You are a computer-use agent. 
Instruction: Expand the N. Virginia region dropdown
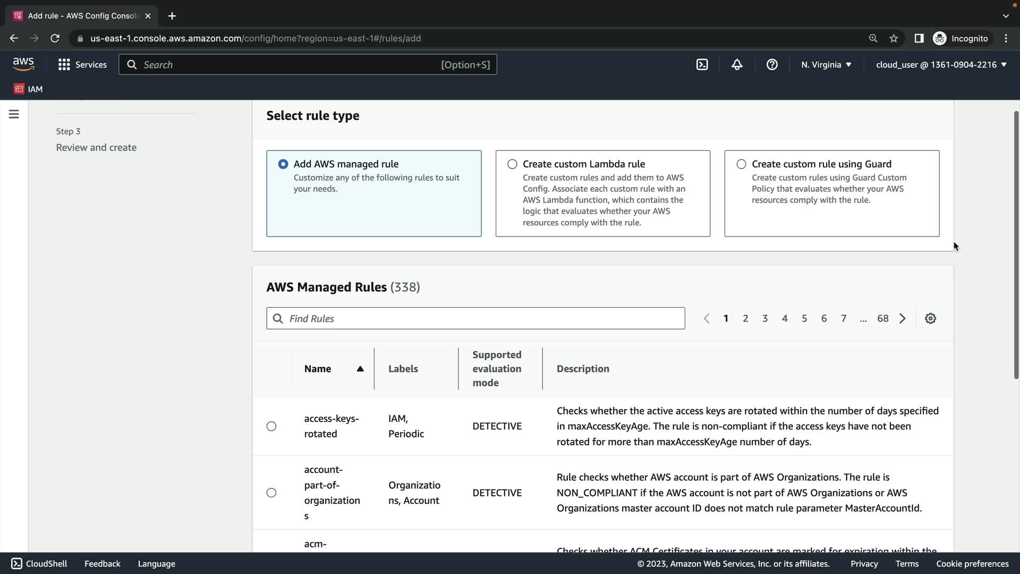tap(826, 65)
